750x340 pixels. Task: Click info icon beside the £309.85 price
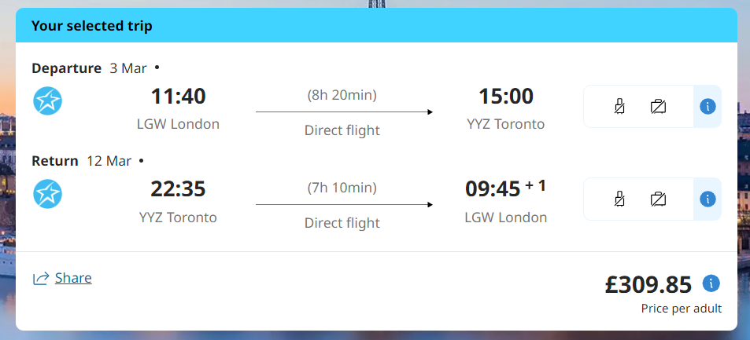pos(711,283)
